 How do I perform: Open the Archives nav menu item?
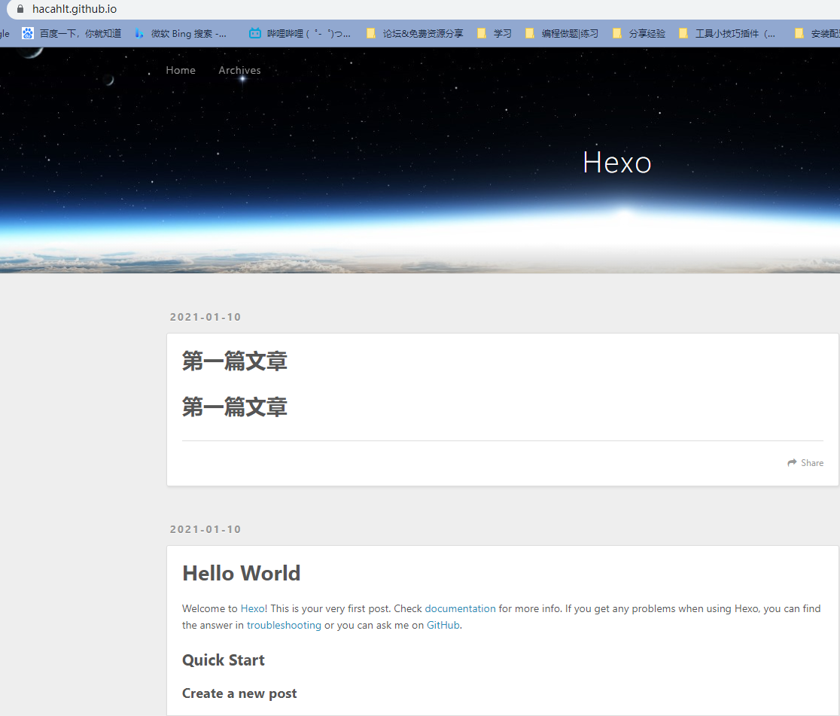239,70
